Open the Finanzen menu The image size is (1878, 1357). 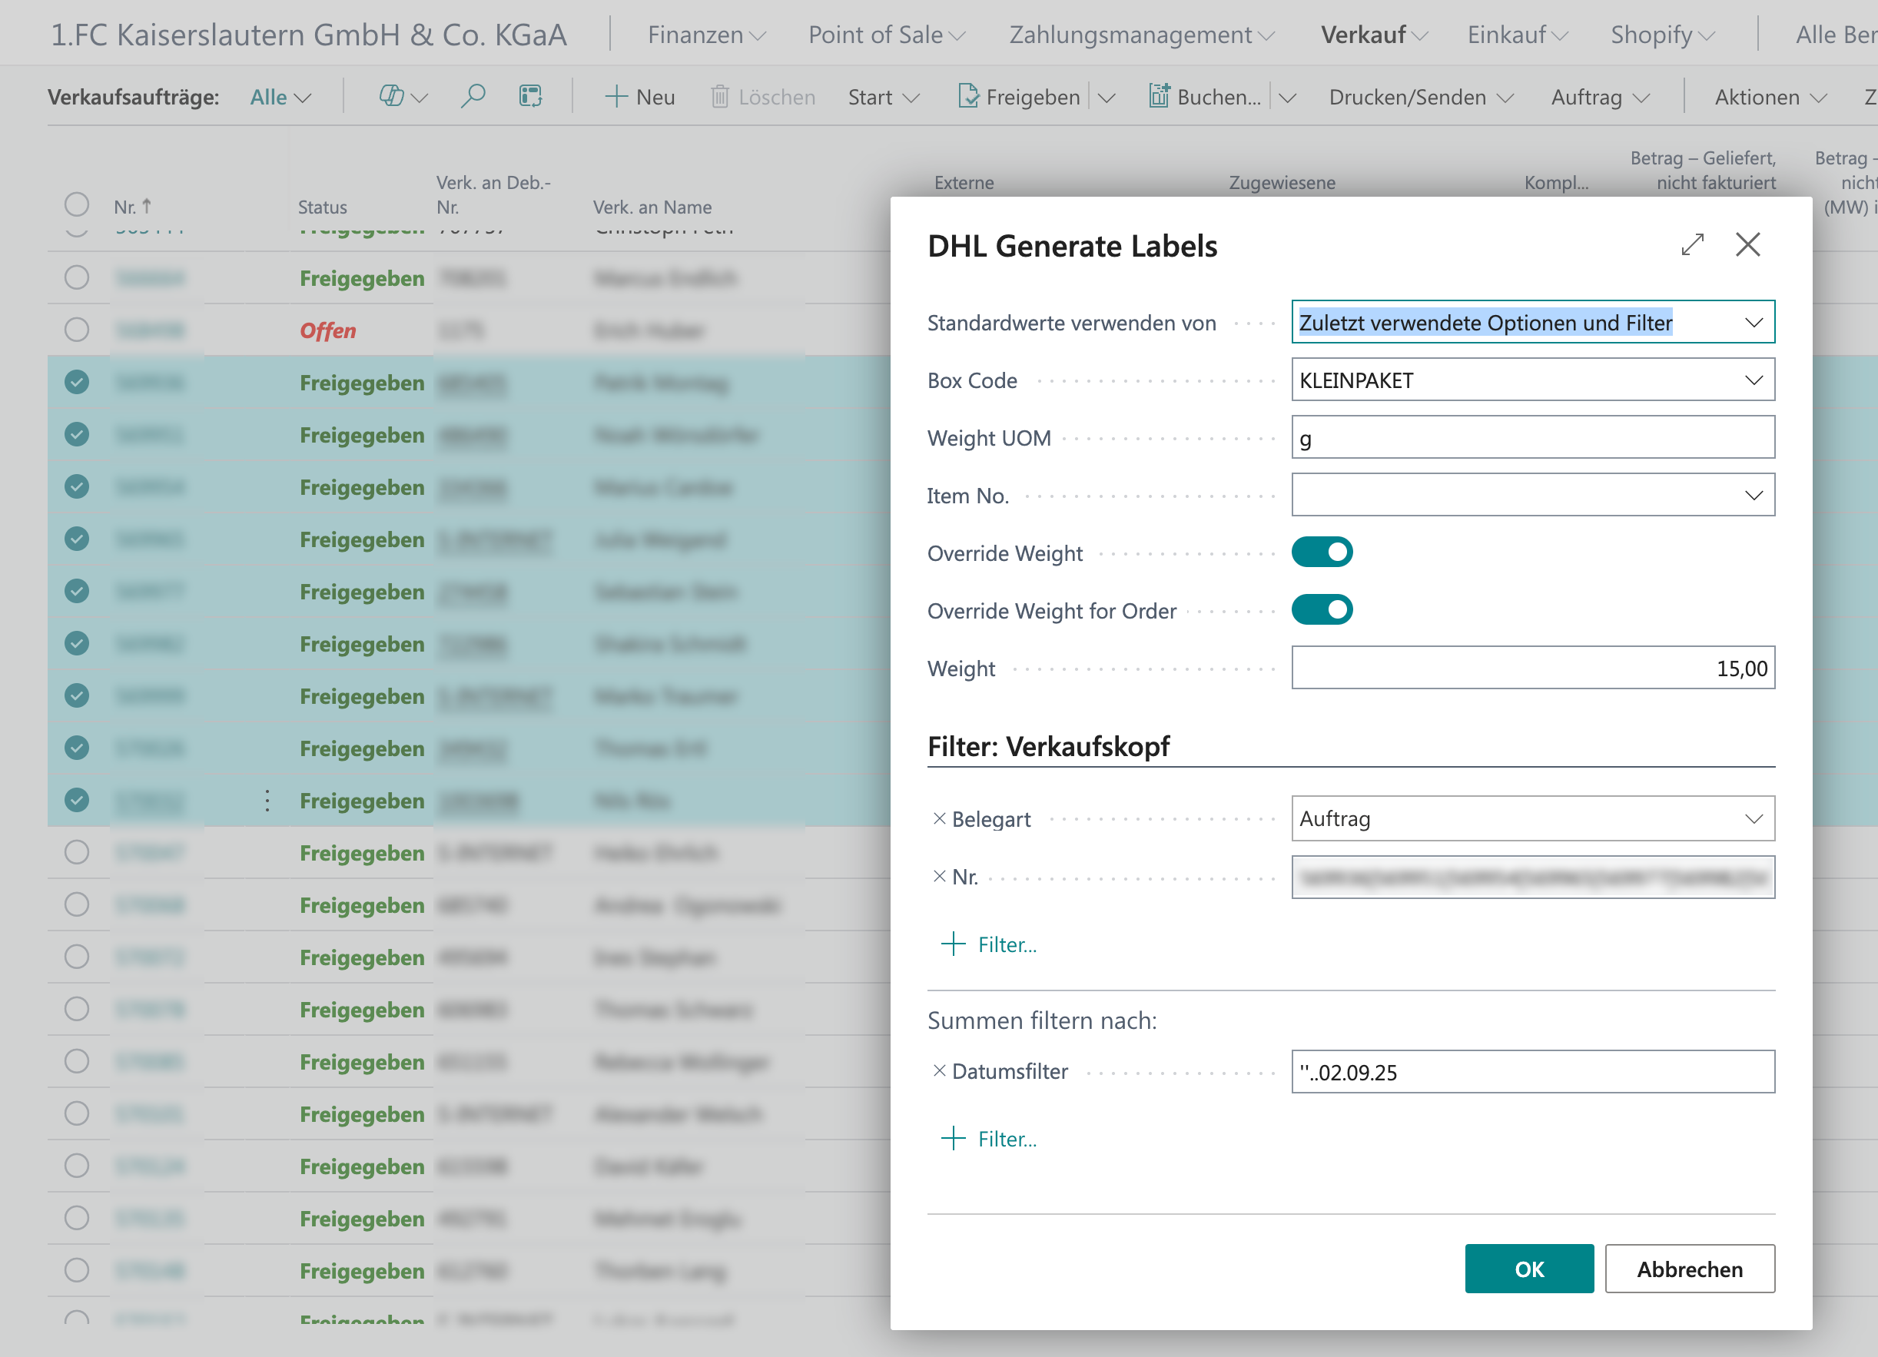pyautogui.click(x=706, y=35)
